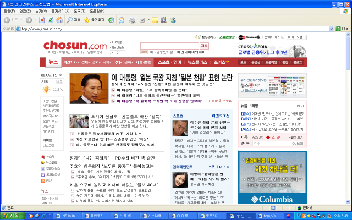Refresh the page using the green arrows icon
This screenshot has width=352, height=220.
(51, 20)
